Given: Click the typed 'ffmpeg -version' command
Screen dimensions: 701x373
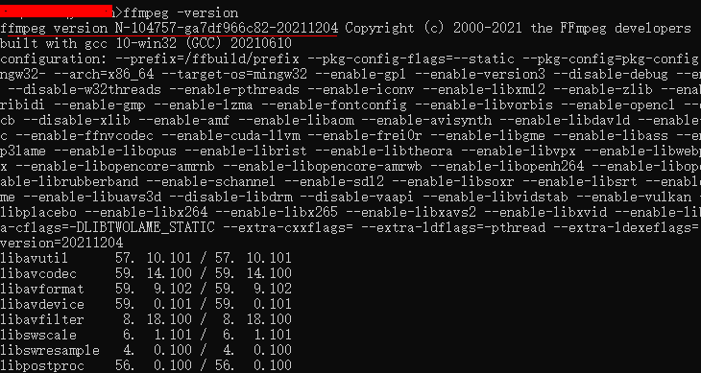Looking at the screenshot, I should 181,12.
